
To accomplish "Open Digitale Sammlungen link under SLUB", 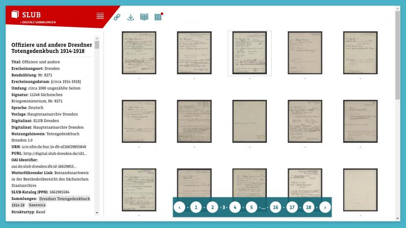I will click(38, 22).
